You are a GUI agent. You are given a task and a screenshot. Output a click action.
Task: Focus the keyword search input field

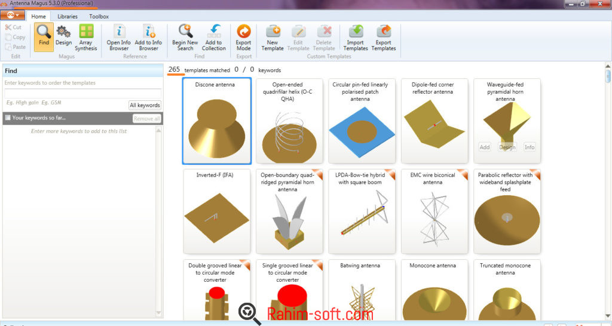point(82,93)
